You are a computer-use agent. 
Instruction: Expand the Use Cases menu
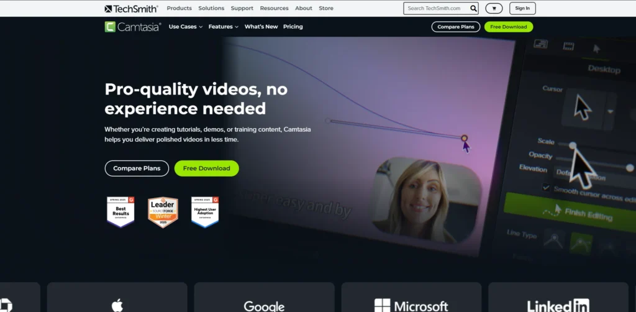click(185, 27)
